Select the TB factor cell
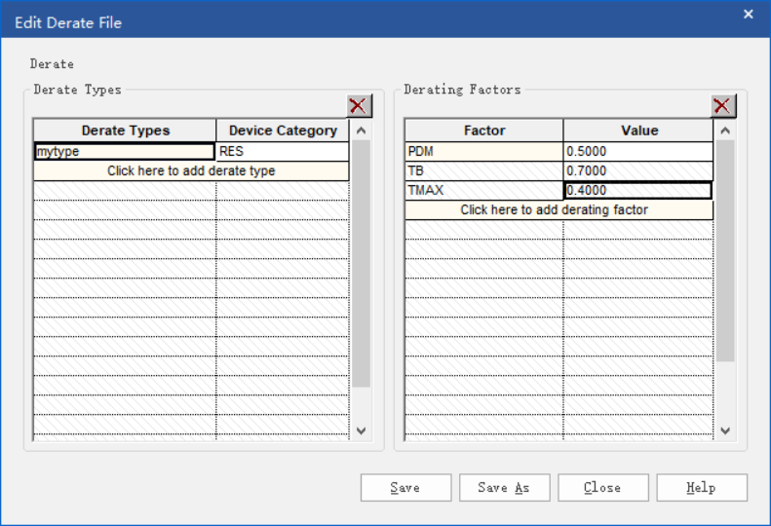771x526 pixels. click(x=483, y=171)
